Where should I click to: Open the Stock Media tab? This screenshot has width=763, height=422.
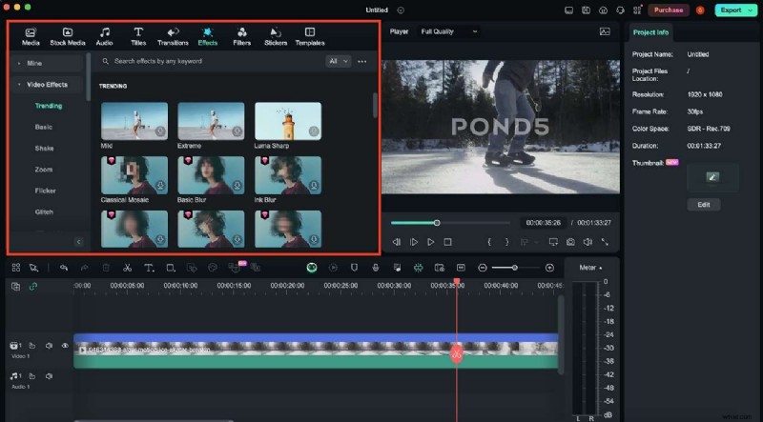pyautogui.click(x=68, y=36)
